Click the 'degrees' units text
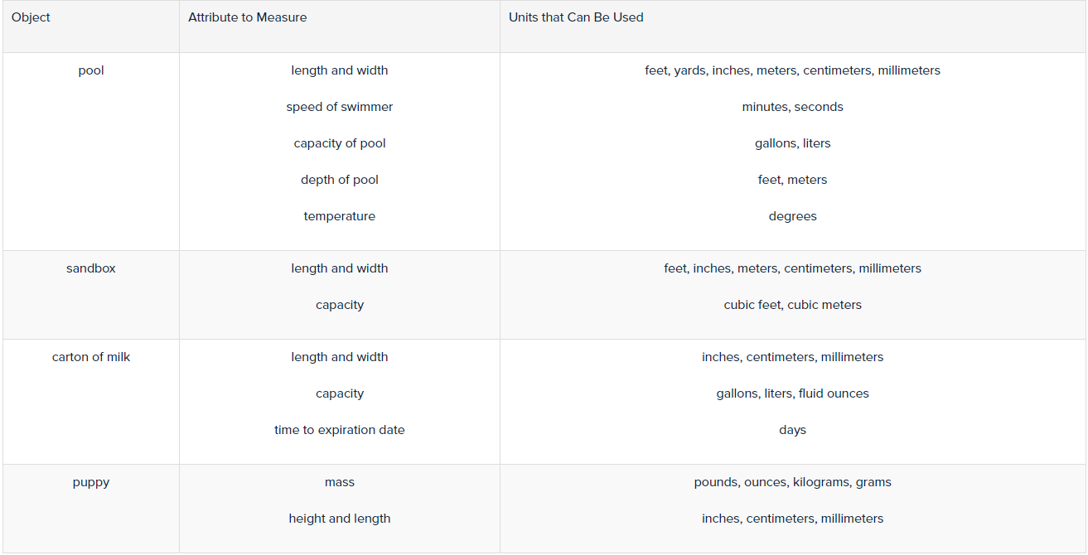This screenshot has height=555, width=1088. [793, 216]
